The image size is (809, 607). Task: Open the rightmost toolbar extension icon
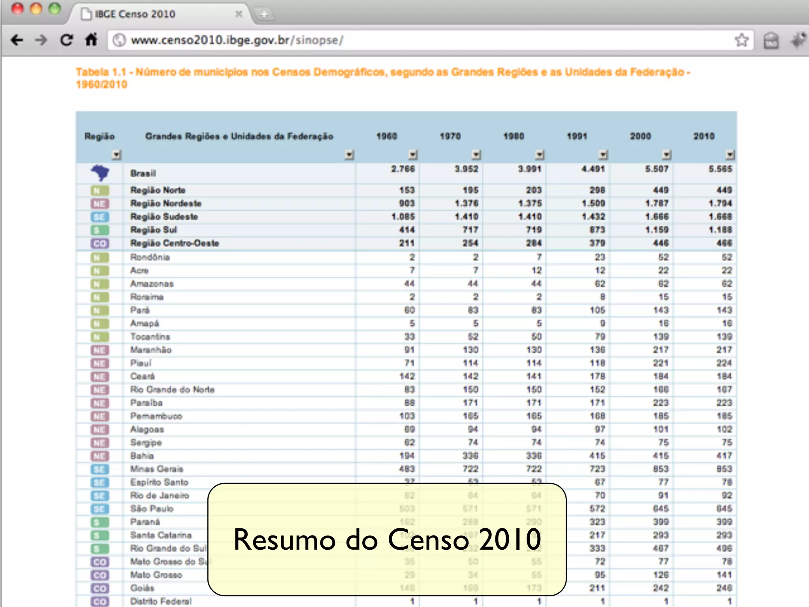pos(799,40)
